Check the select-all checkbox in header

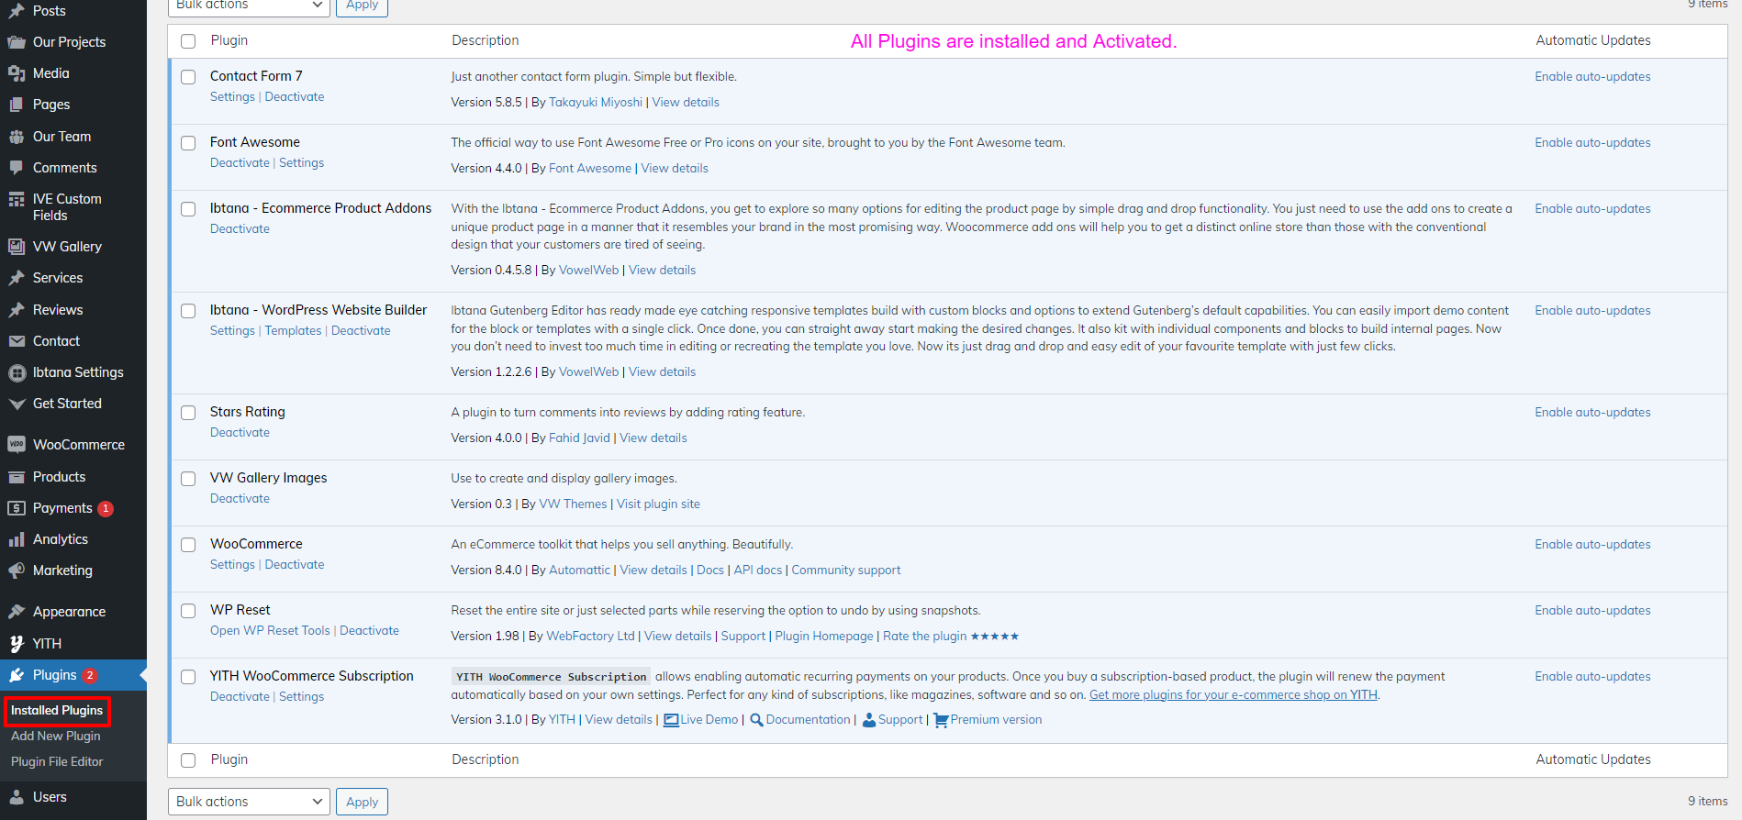click(x=188, y=41)
